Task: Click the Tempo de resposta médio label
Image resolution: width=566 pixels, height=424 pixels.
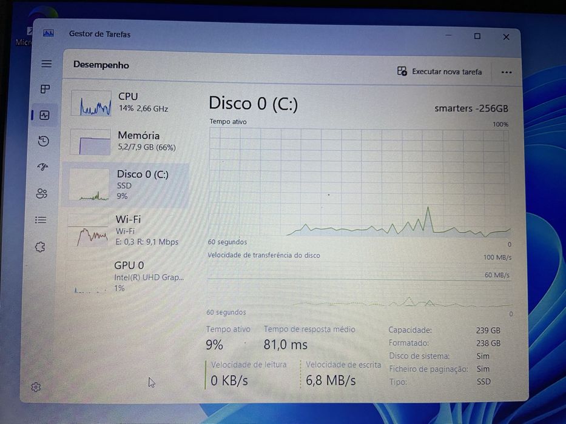Action: pyautogui.click(x=309, y=329)
